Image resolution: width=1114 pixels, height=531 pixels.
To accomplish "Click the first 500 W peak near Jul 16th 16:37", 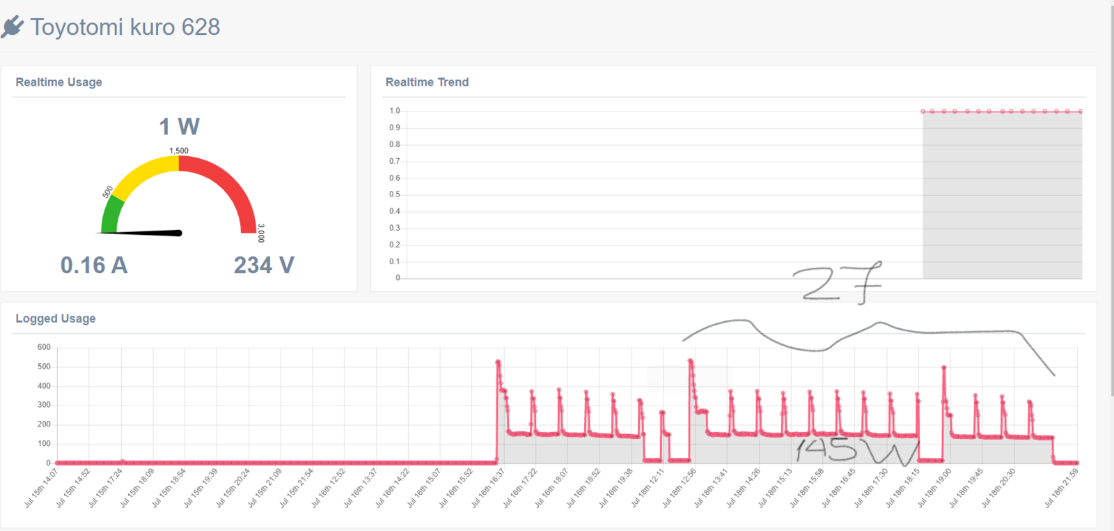I will [498, 362].
